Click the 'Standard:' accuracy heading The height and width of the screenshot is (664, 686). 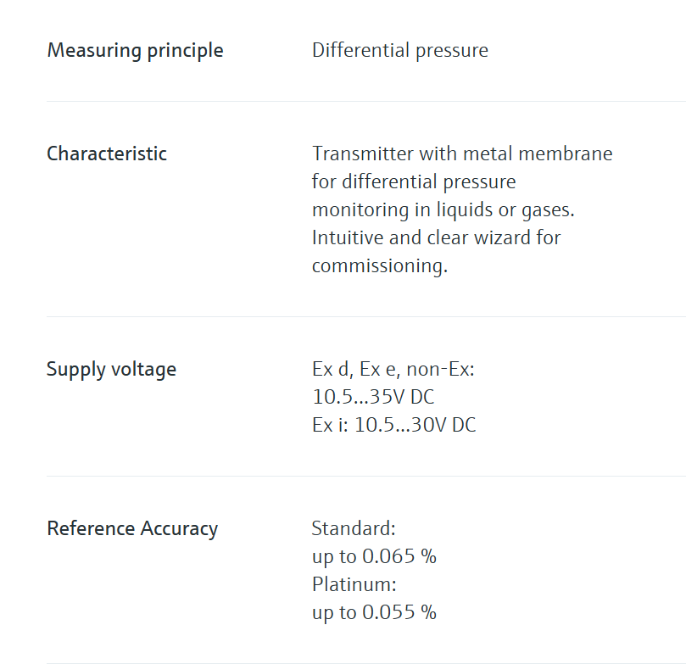coord(354,528)
